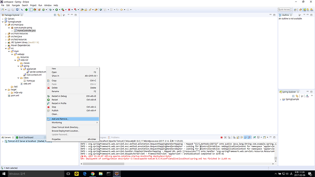Click the Quick Access input field
The image size is (315, 177).
click(284, 10)
